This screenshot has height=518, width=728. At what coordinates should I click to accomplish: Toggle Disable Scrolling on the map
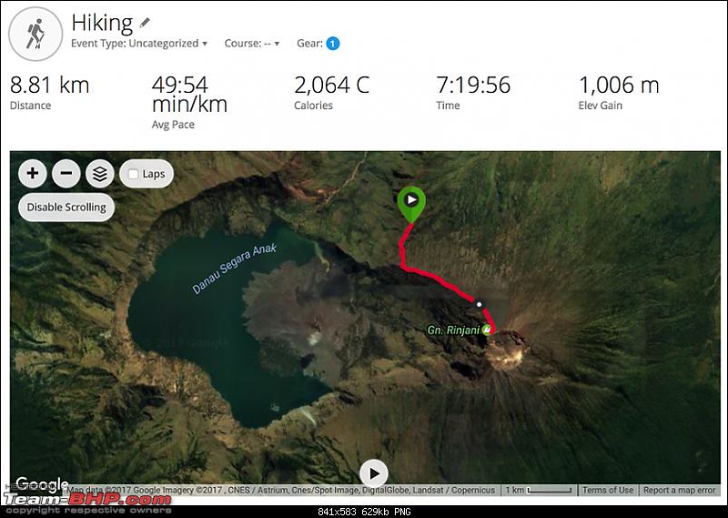(66, 208)
